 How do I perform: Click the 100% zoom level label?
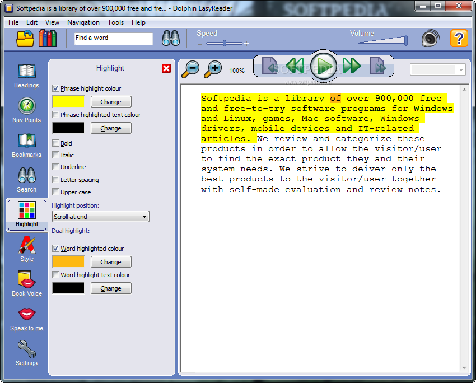point(237,71)
